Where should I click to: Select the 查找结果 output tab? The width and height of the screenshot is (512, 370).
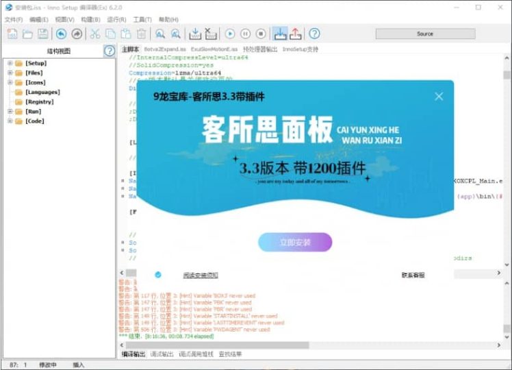pyautogui.click(x=230, y=354)
